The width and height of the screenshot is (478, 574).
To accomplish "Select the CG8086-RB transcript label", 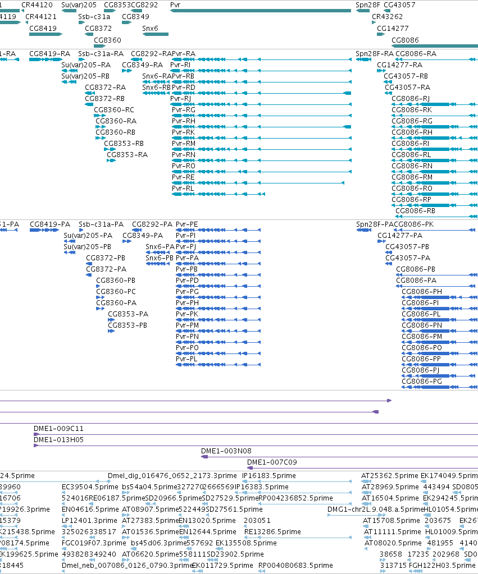I will [x=415, y=210].
